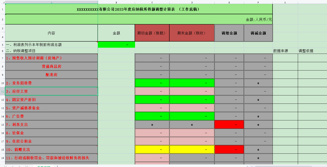Select row header 18

[2, 149]
